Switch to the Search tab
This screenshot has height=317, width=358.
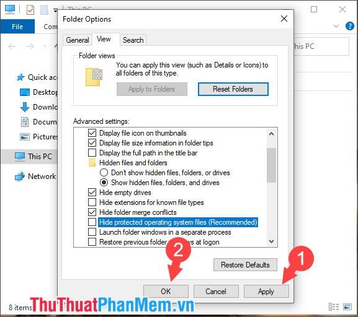pos(133,40)
